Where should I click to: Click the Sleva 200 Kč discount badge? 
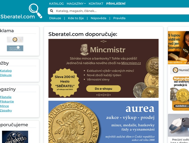coord(65,83)
